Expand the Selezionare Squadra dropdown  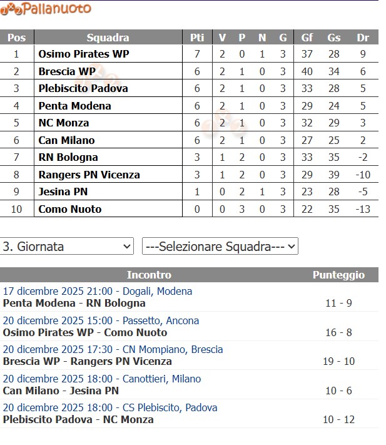(220, 247)
